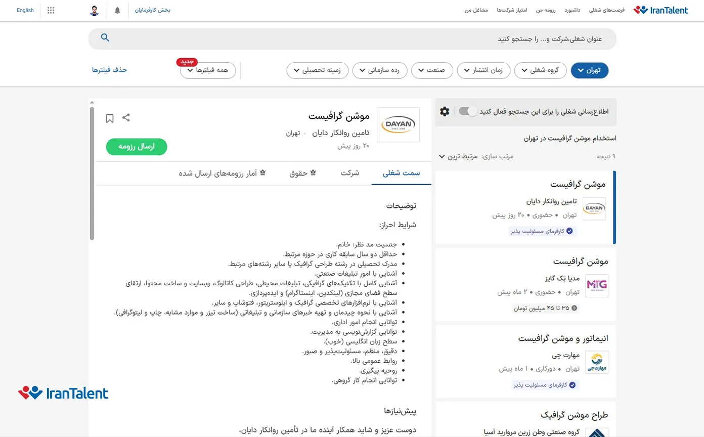Open your profile avatar photo

(94, 10)
